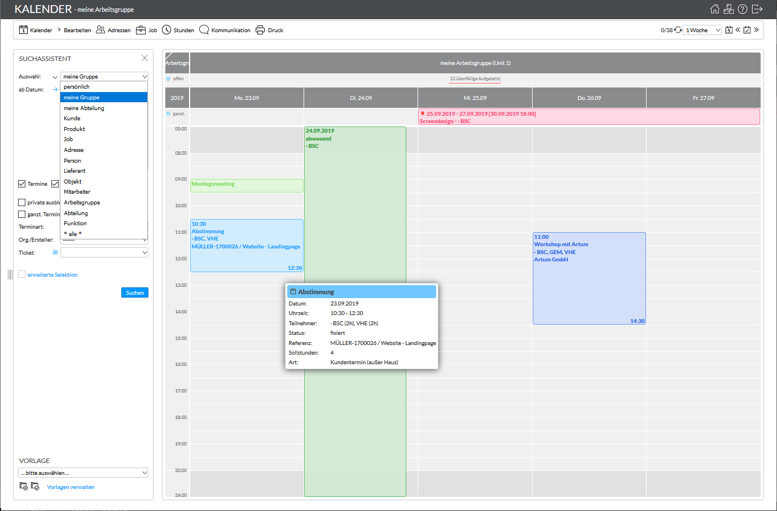Enable the ganzt. Termine checkbox
This screenshot has width=777, height=511.
pyautogui.click(x=21, y=214)
